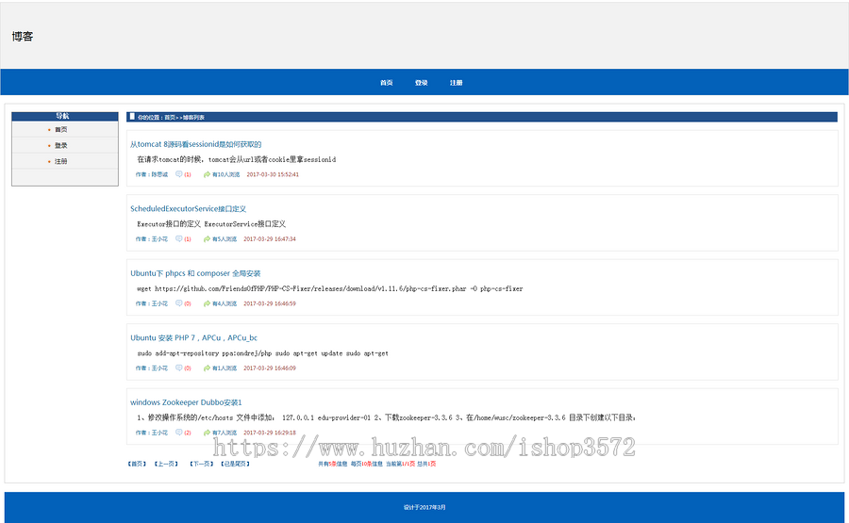The image size is (849, 523).
Task: Click 设计于2017年3月 footer text
Action: [424, 507]
